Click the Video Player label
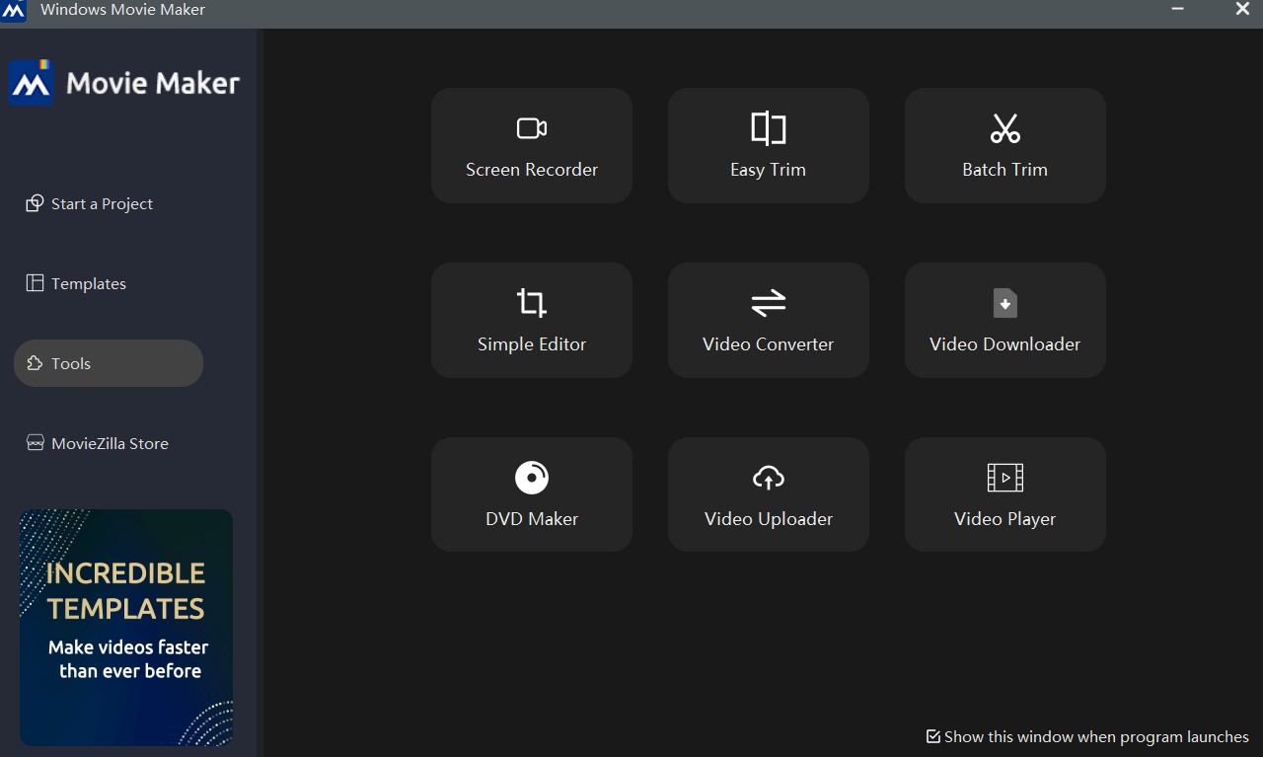The height and width of the screenshot is (757, 1263). (1004, 519)
